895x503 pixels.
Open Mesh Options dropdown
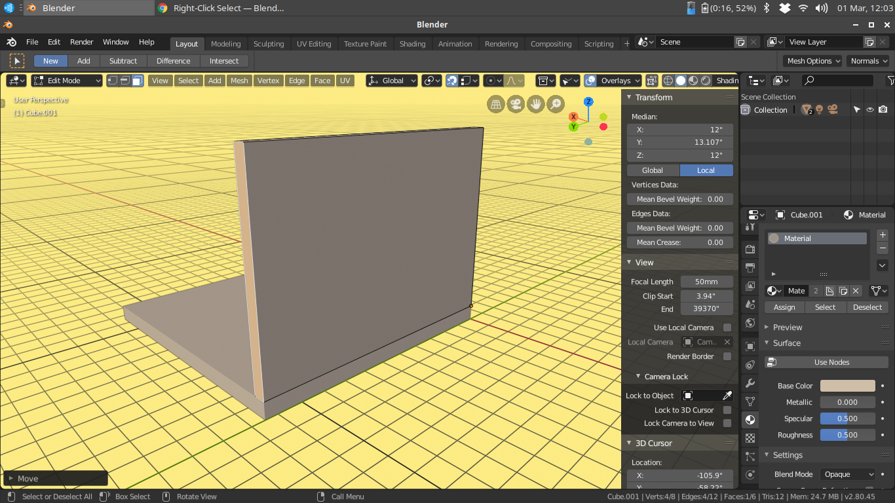(x=813, y=61)
